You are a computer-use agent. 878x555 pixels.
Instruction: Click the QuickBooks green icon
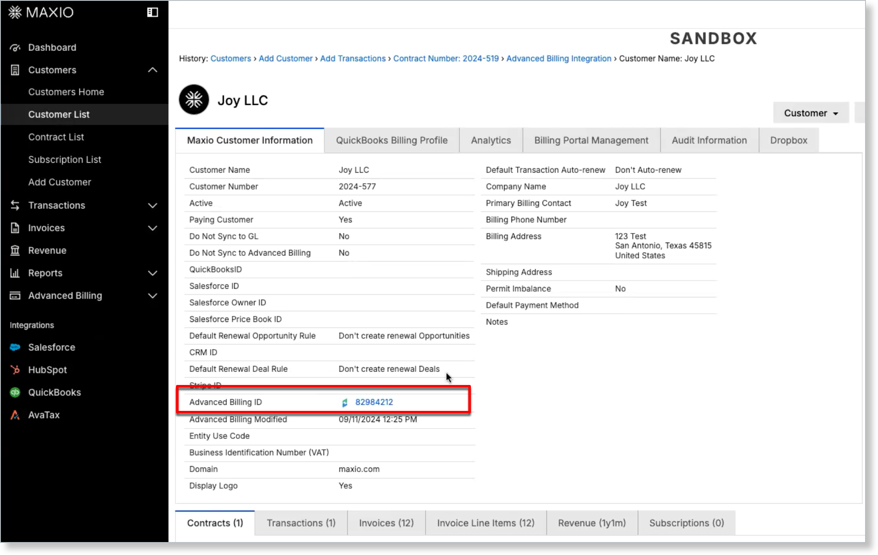point(15,392)
